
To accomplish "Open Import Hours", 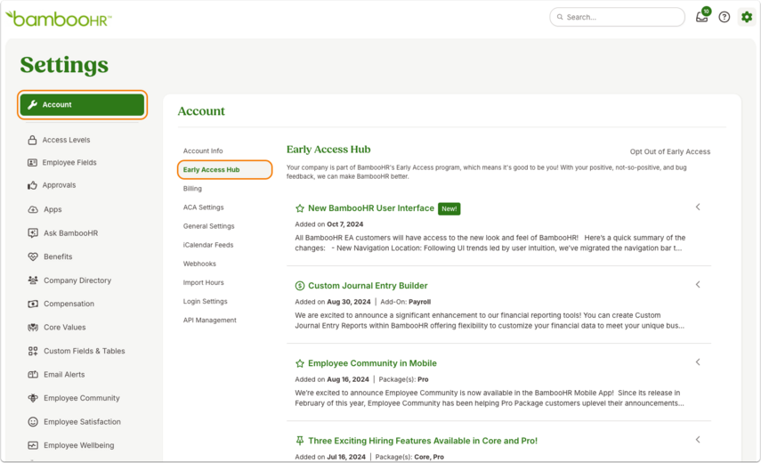I will 203,282.
